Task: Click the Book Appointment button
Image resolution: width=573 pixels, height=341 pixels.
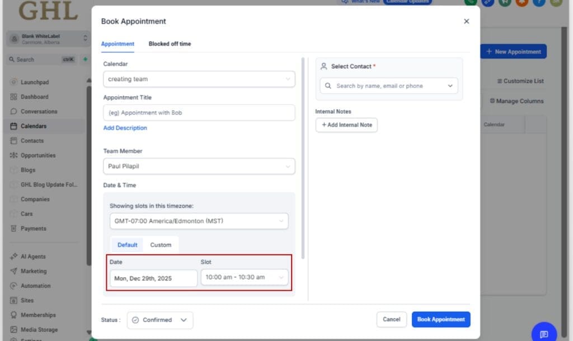Action: (x=440, y=319)
